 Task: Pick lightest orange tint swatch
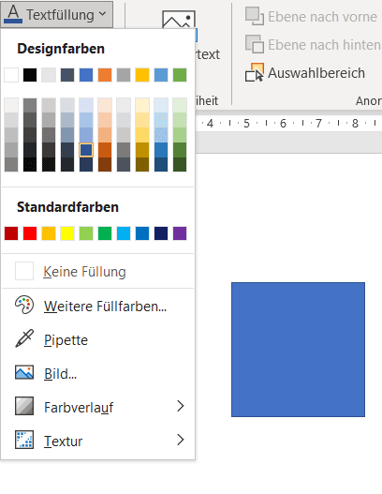(105, 105)
